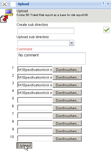Click Durchsuchen button for file row 5
The width and height of the screenshot is (111, 156).
point(67,100)
